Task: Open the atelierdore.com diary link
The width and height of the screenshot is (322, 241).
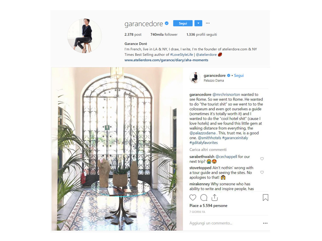Action: pos(166,60)
